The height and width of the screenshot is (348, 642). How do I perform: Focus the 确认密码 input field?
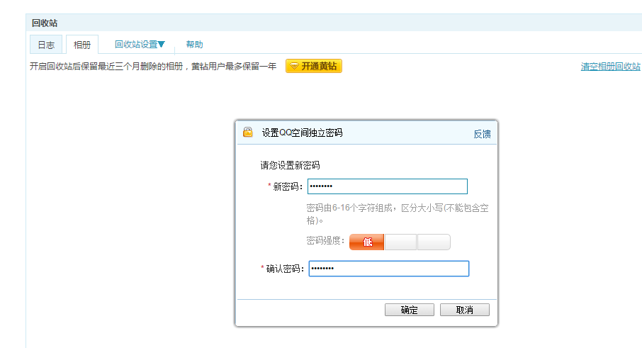pos(388,269)
